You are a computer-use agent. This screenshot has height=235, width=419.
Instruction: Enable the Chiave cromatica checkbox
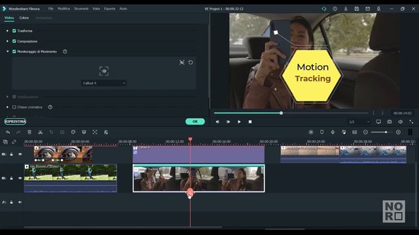point(14,107)
